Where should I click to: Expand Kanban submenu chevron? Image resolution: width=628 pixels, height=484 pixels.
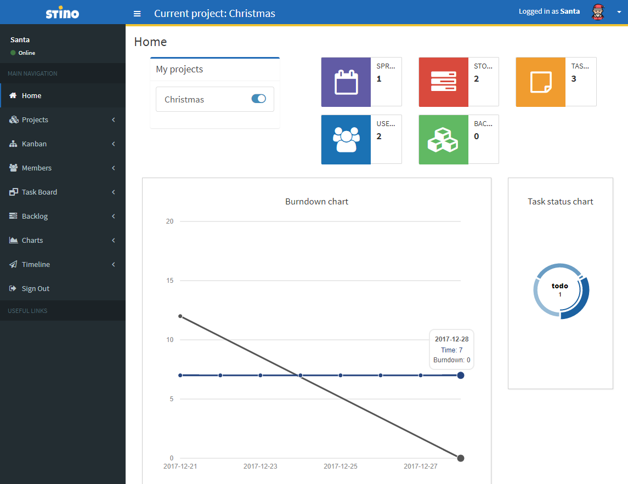point(114,144)
